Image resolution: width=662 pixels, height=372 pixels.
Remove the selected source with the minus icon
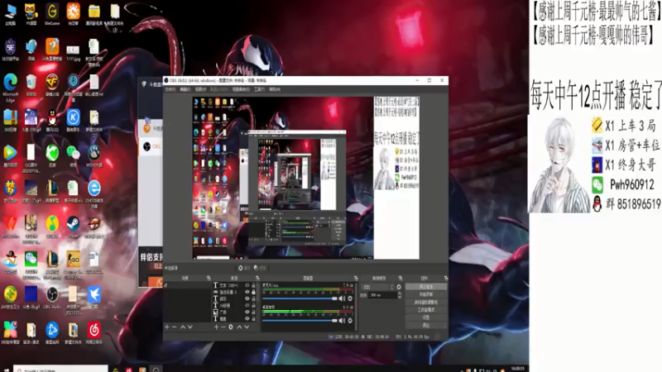click(x=223, y=327)
